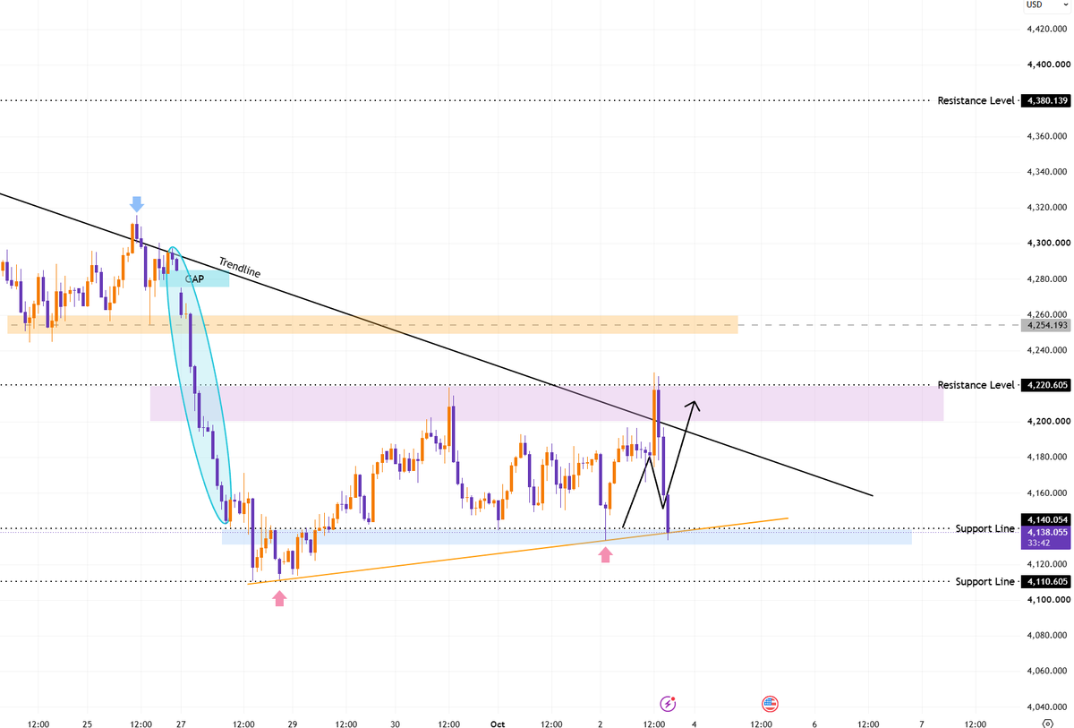Click the 25 date label on time axis
Screen dimensions: 1074x728
coord(87,724)
